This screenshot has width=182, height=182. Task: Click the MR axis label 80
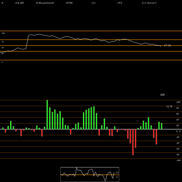tap(178, 108)
